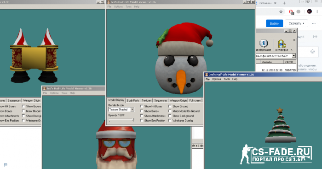Open the Tools menu in tree viewer
Image resolution: width=322 pixels, height=169 pixels.
(x=226, y=79)
